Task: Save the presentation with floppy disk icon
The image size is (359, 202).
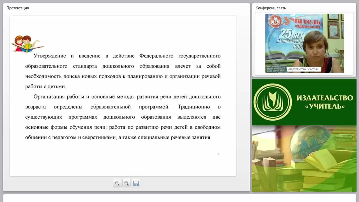Action: coord(136,183)
